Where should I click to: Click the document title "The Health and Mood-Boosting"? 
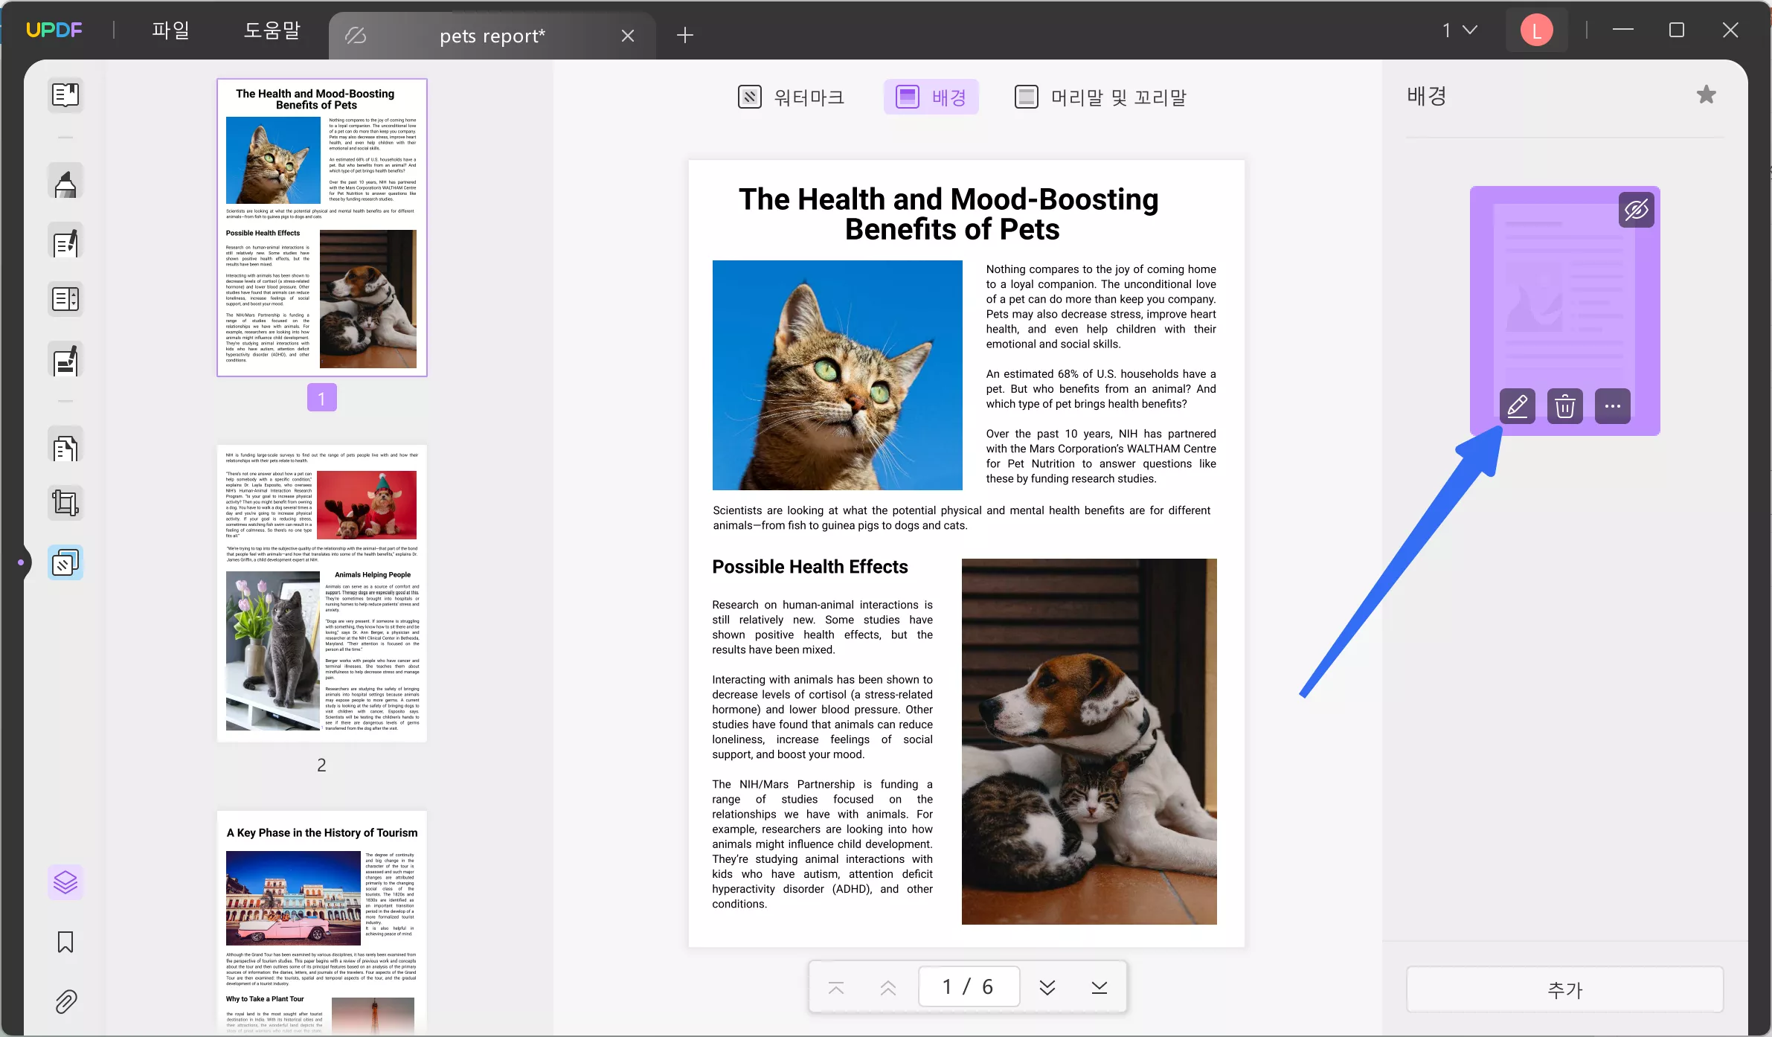pyautogui.click(x=948, y=199)
